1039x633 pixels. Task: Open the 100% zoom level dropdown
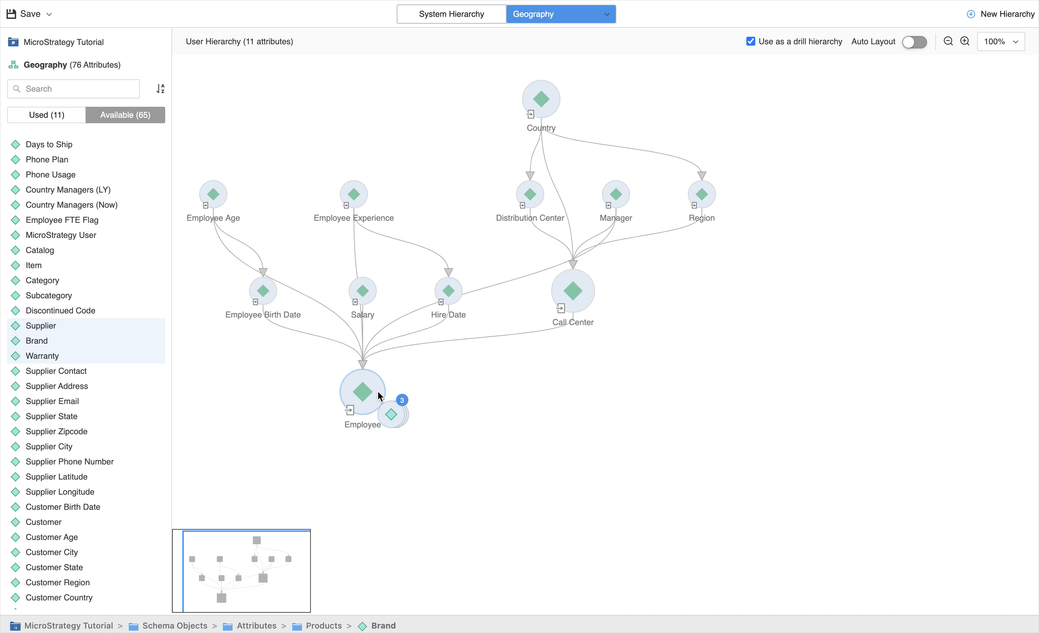pyautogui.click(x=1001, y=42)
